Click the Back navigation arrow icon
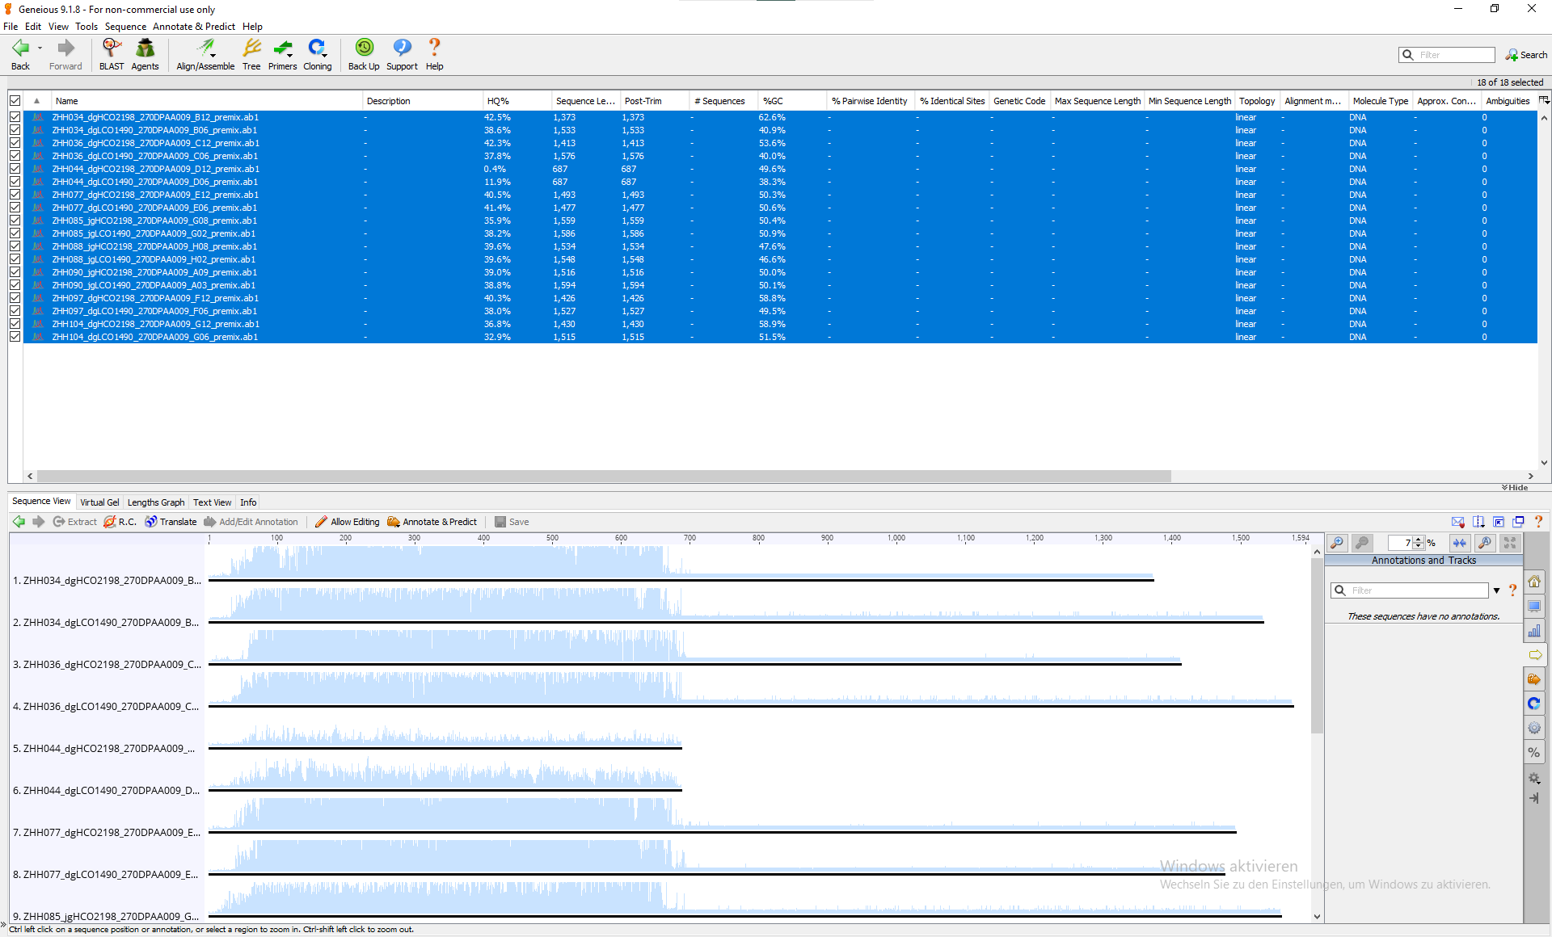1552x937 pixels. (20, 48)
